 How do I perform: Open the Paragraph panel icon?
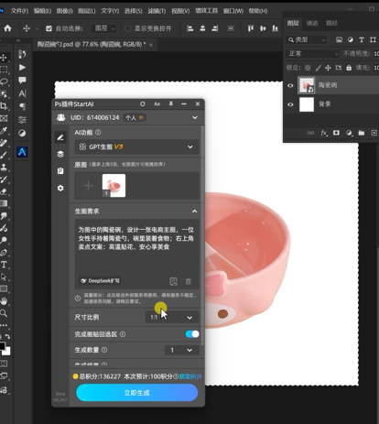coord(22,106)
